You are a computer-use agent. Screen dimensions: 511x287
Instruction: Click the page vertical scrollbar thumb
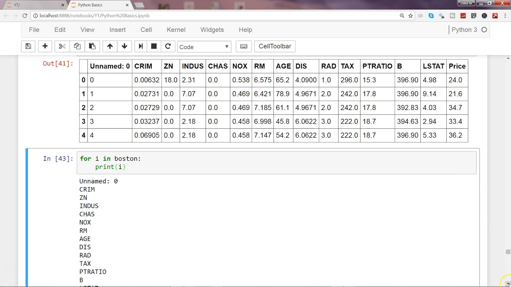pyautogui.click(x=508, y=252)
